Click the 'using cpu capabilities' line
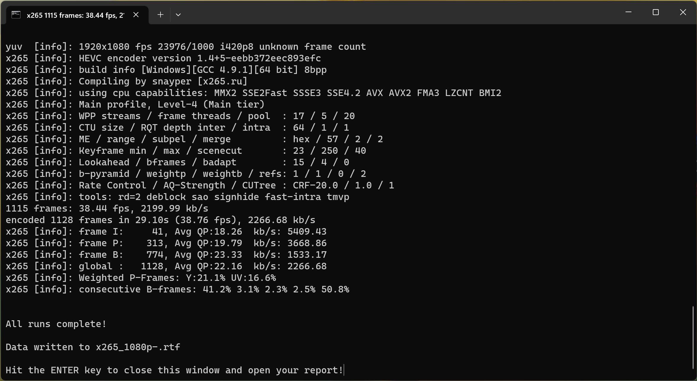Image resolution: width=697 pixels, height=381 pixels. [x=253, y=93]
